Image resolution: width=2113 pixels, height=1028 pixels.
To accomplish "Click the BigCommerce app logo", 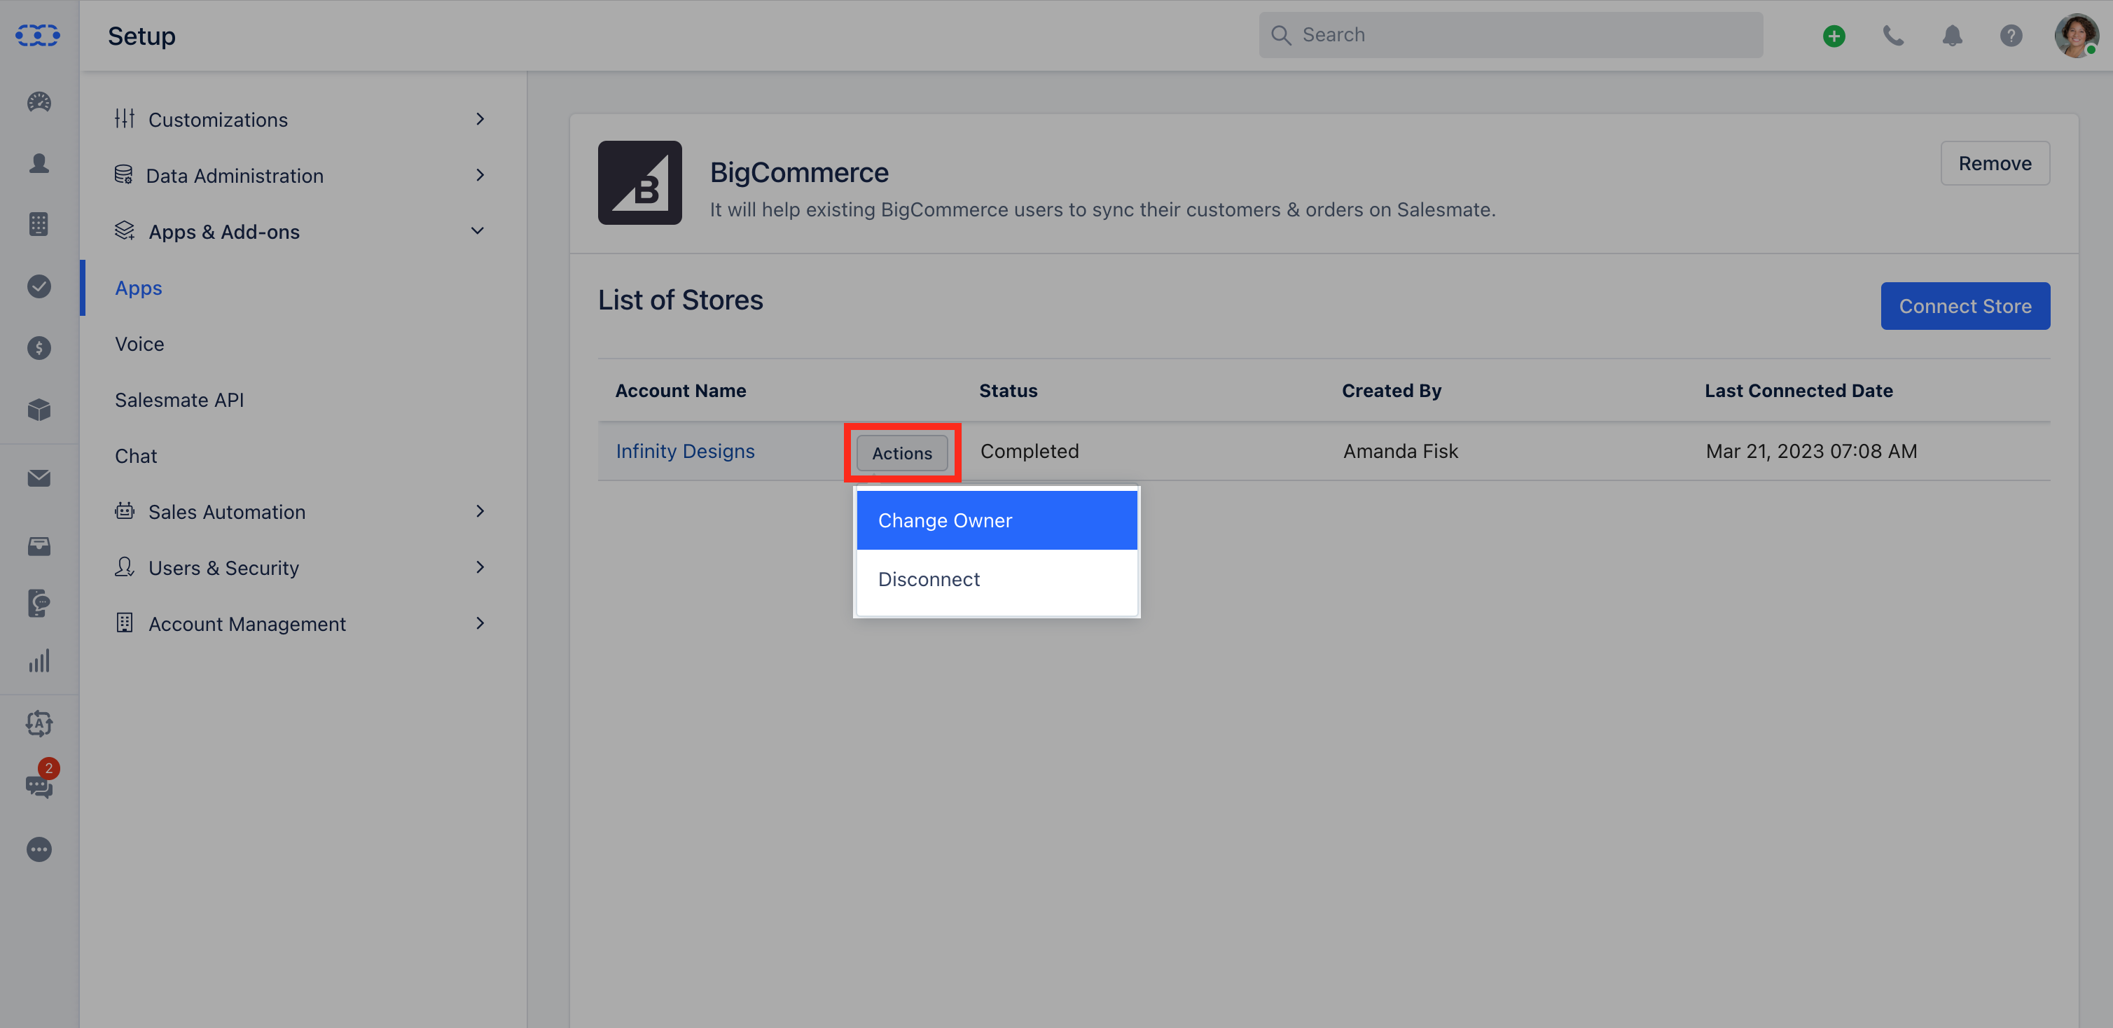I will 640,182.
